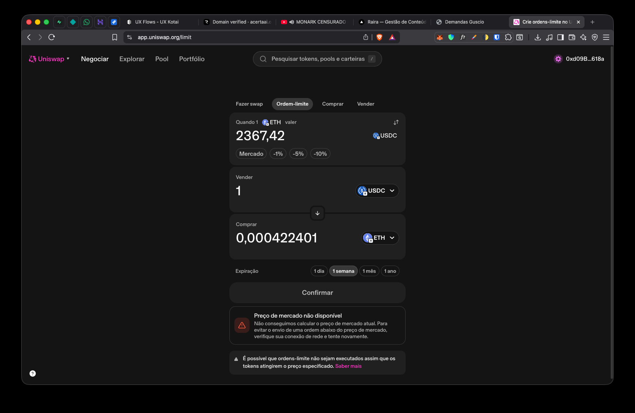Edit the sell amount field

239,191
